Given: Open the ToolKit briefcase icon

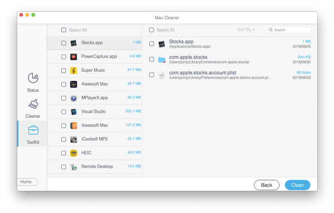Looking at the screenshot, I should 33,130.
